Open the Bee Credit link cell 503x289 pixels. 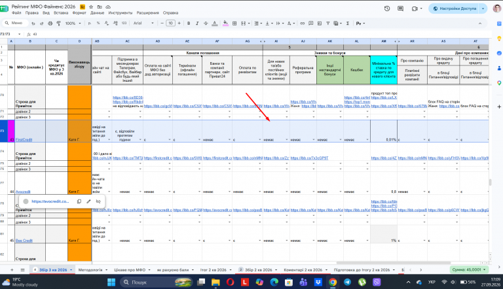click(24, 241)
